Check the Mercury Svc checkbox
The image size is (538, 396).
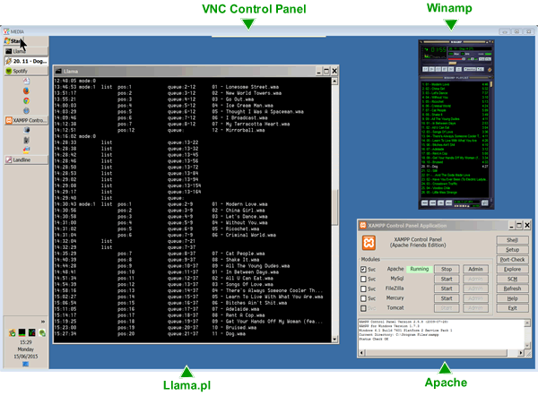(363, 298)
